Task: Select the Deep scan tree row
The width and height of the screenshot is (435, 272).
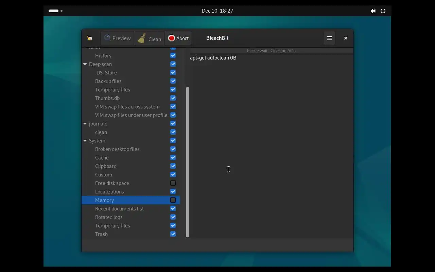Action: coord(130,64)
